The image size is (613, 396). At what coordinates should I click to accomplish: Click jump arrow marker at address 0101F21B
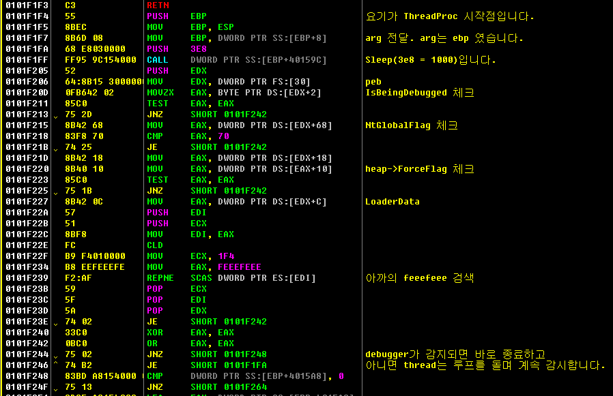(55, 149)
